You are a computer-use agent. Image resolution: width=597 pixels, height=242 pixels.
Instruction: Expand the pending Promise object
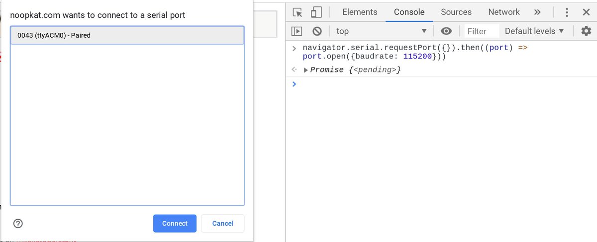pos(306,70)
